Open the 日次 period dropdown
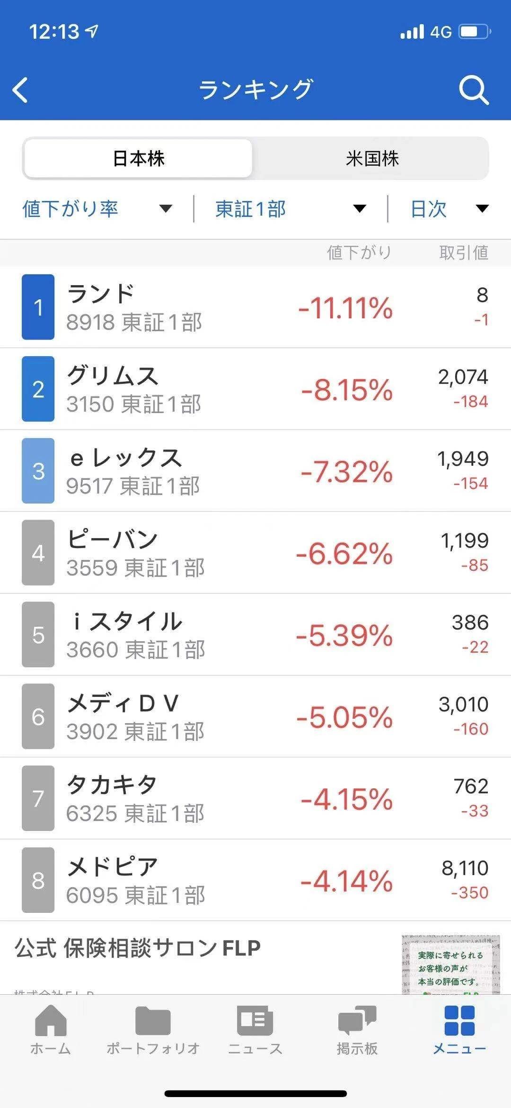511x1108 pixels. [449, 209]
